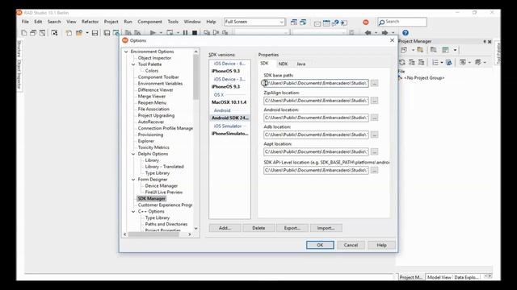Click the Back navigation arrow in toolbar

click(x=368, y=32)
